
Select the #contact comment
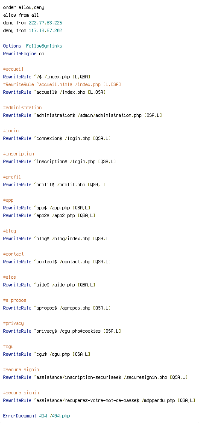13,254
